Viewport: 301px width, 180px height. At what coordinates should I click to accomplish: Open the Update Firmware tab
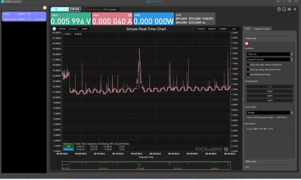coord(262,29)
